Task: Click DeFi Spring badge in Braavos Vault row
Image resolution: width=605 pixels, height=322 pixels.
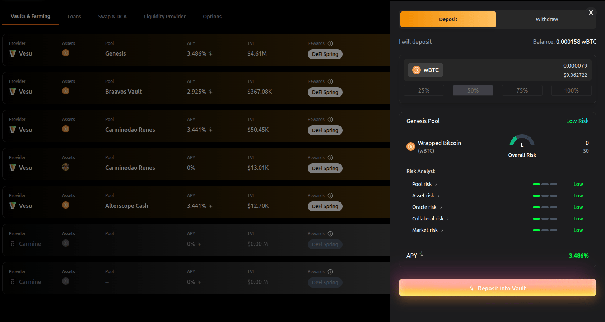Action: tap(325, 92)
